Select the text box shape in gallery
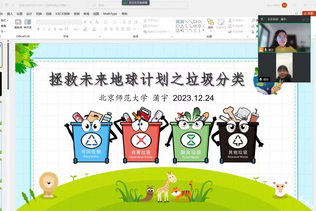The image size is (316, 211). click(x=178, y=22)
